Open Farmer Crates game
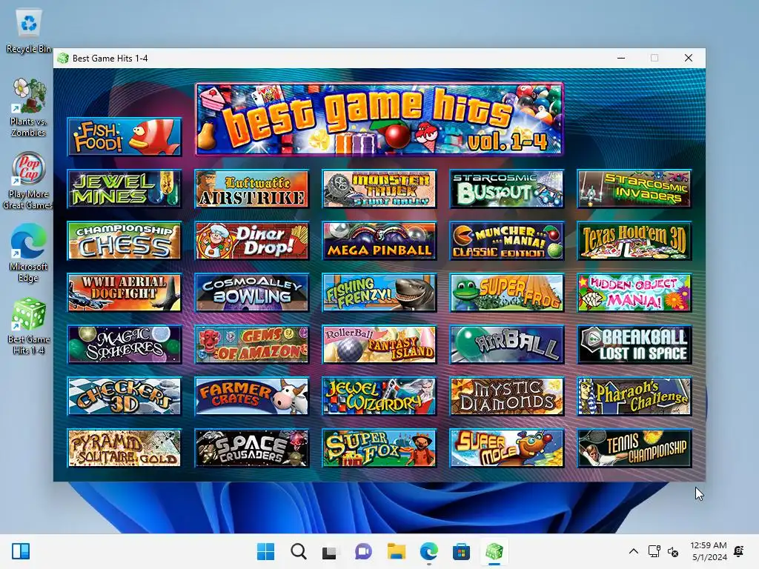 point(252,396)
